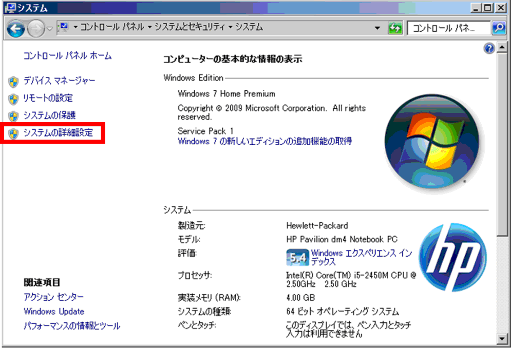Screen dimensions: 511x349
Task: Click コンピューターの基本的な情報の表示 heading
Action: pos(233,59)
